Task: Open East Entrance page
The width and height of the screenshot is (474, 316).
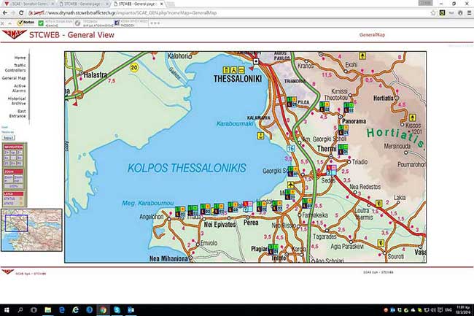Action: coord(18,114)
